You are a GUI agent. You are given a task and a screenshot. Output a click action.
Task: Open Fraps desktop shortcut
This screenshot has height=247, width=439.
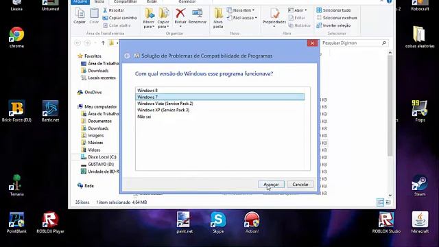[x=420, y=111]
